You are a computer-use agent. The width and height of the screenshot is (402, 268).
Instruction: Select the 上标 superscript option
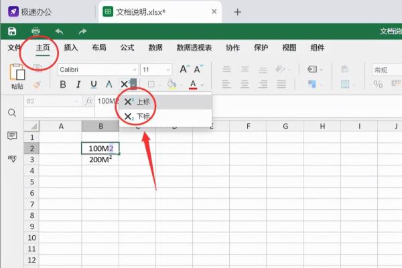(x=165, y=102)
